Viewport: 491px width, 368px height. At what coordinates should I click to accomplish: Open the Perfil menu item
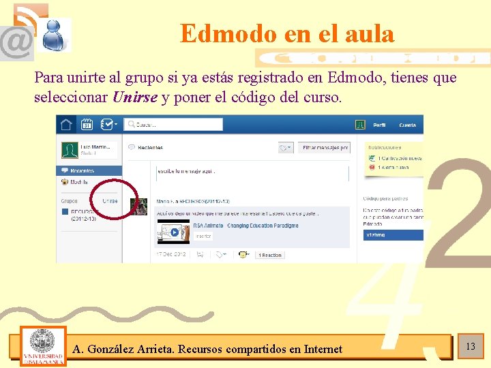[x=379, y=125]
